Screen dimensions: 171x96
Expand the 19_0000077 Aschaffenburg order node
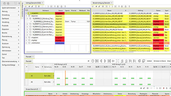[27, 24]
